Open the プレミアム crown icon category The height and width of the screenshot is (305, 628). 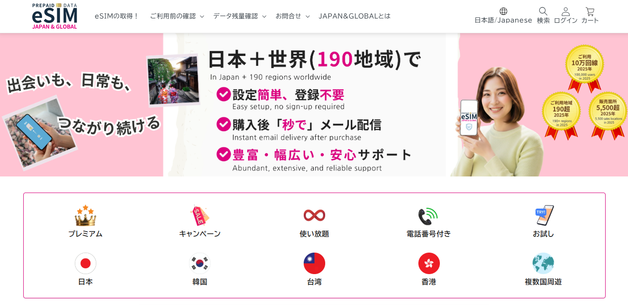86,215
